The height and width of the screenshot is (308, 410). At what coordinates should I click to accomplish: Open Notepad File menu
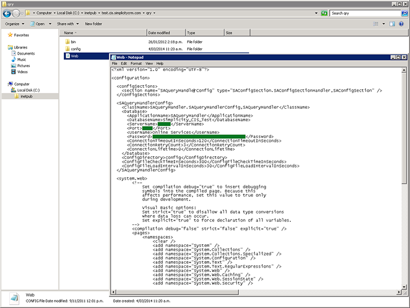[x=115, y=63]
